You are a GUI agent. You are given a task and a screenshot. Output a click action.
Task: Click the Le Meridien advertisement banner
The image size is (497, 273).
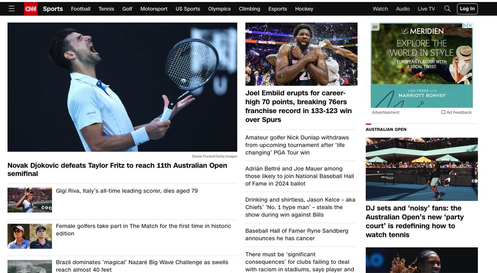[422, 65]
